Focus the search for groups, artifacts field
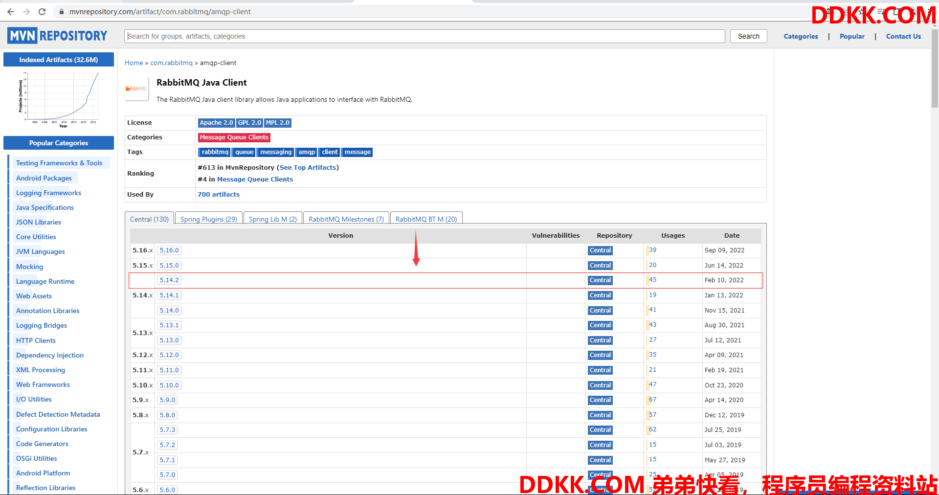 425,36
